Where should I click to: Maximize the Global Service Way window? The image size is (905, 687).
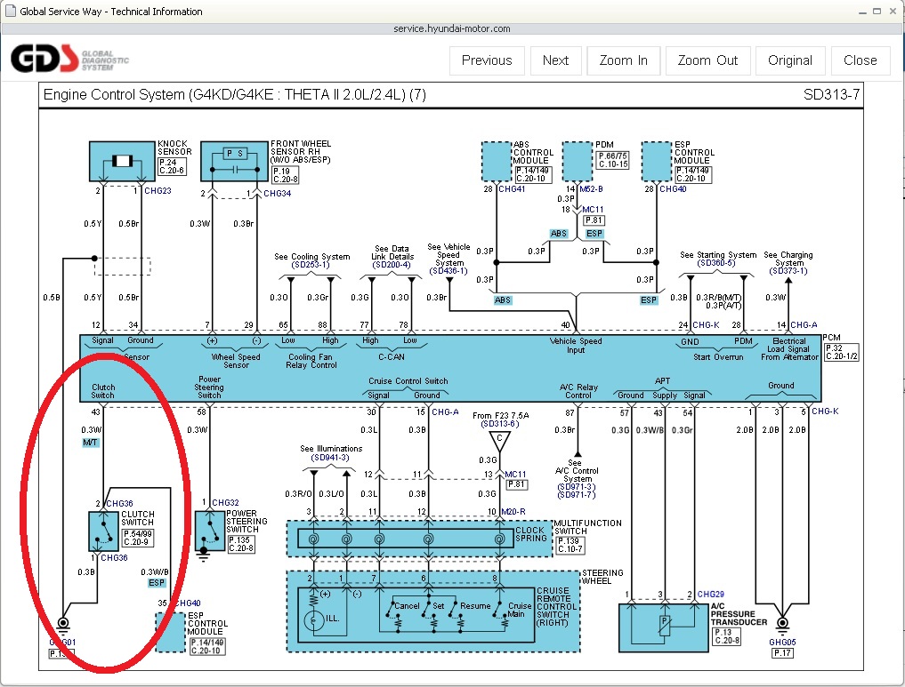point(877,11)
